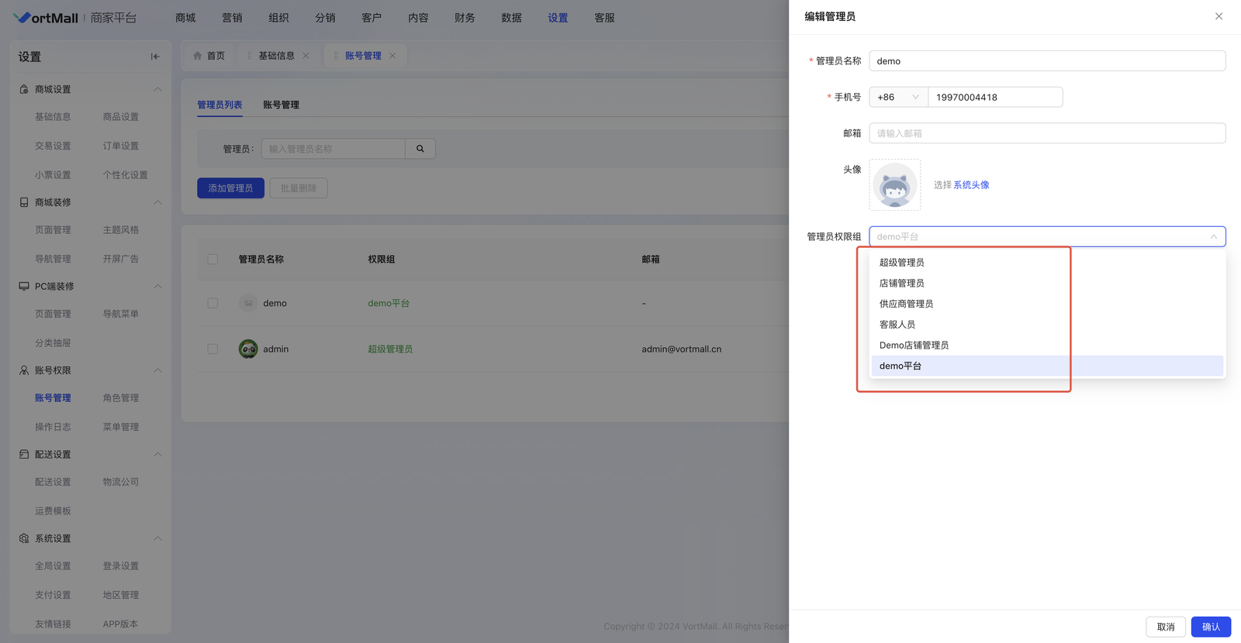Click the 确认 confirm button
Image resolution: width=1241 pixels, height=643 pixels.
[1210, 627]
